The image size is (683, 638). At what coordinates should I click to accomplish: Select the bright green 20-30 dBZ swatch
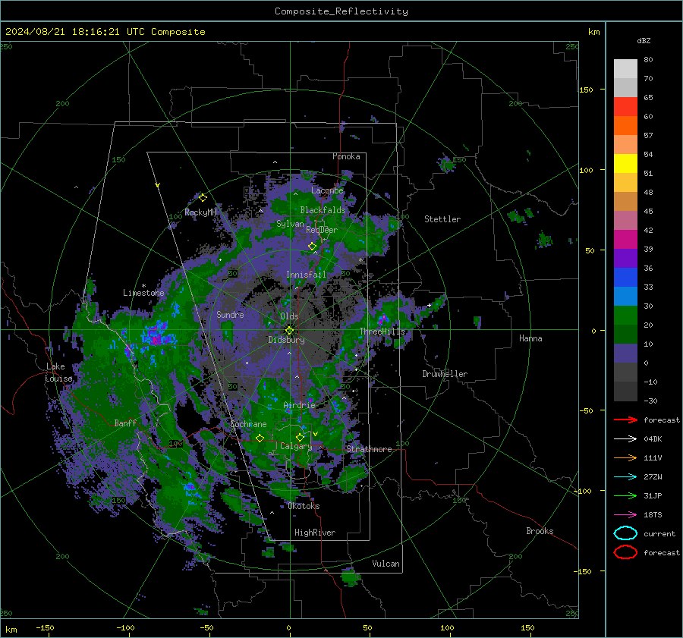point(625,316)
